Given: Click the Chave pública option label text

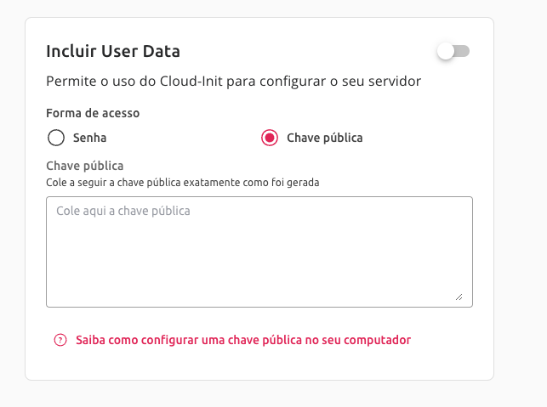Looking at the screenshot, I should click(325, 138).
